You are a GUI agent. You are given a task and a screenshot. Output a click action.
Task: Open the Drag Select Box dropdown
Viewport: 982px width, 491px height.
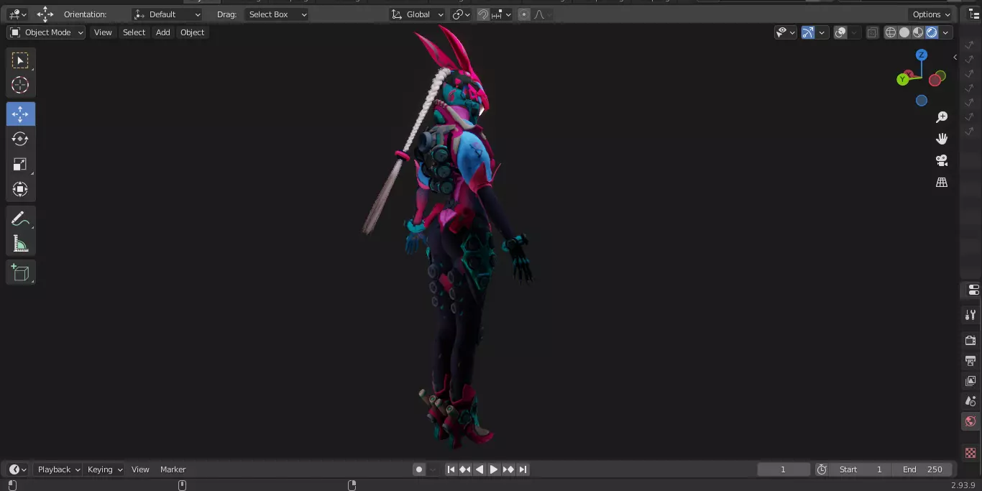tap(277, 14)
